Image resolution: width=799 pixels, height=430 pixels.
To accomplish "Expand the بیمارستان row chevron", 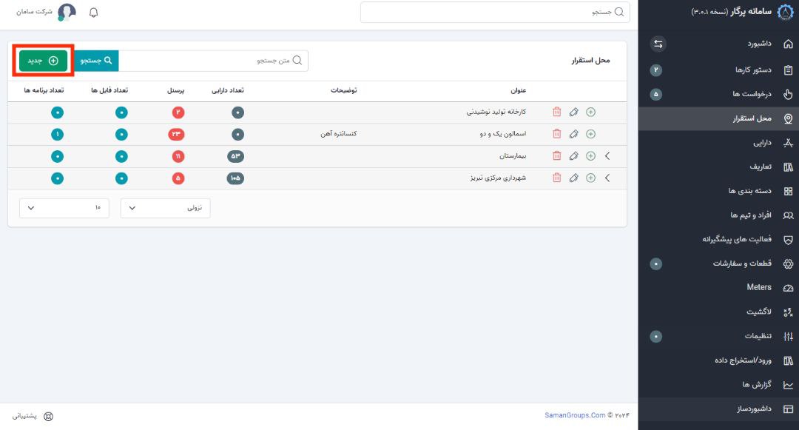I will (607, 156).
